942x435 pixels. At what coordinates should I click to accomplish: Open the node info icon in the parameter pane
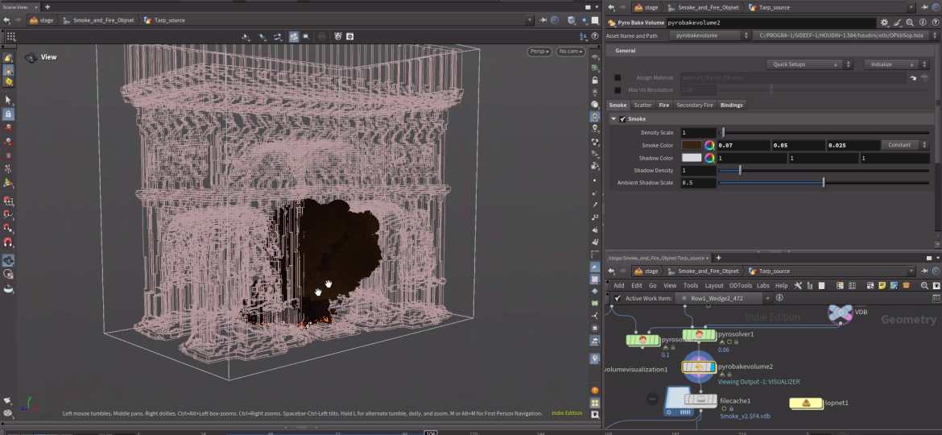pyautogui.click(x=921, y=23)
